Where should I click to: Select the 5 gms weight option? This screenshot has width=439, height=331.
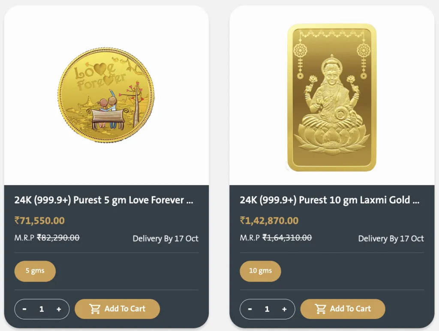click(x=35, y=271)
